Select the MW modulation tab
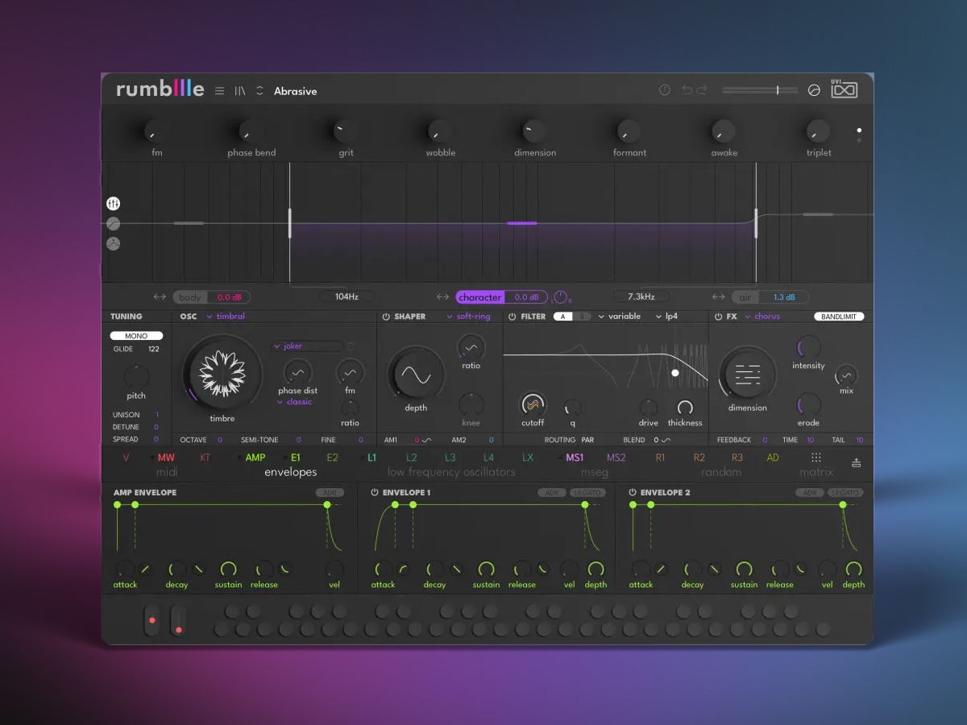Image resolution: width=967 pixels, height=725 pixels. (x=166, y=458)
